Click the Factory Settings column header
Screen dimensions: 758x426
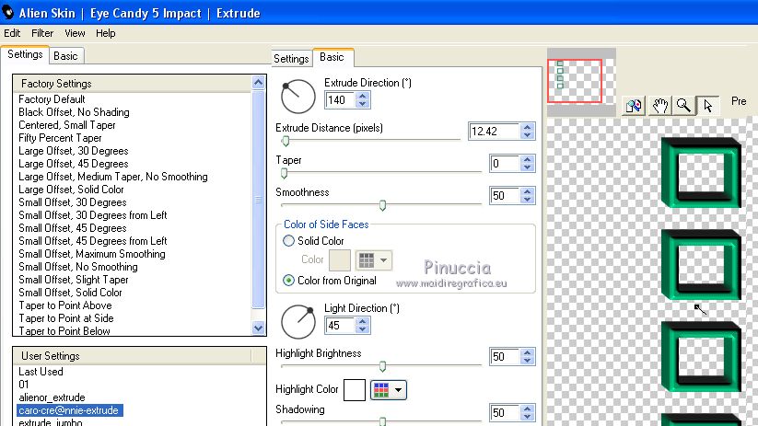(132, 84)
